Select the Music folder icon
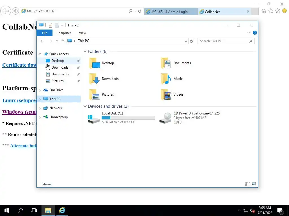289x216 pixels. coord(166,79)
